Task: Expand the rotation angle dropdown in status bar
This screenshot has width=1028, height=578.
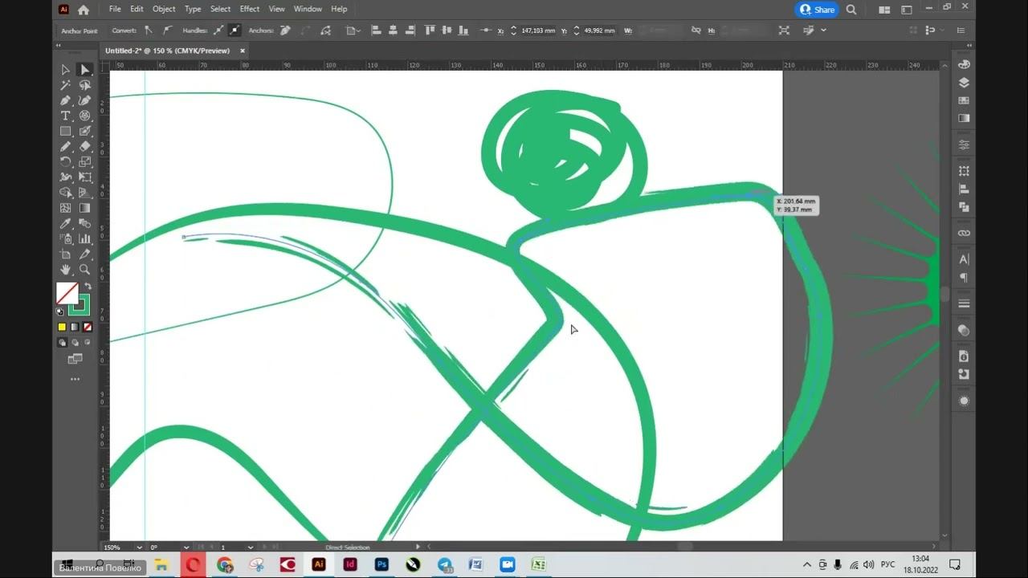Action: tap(186, 547)
